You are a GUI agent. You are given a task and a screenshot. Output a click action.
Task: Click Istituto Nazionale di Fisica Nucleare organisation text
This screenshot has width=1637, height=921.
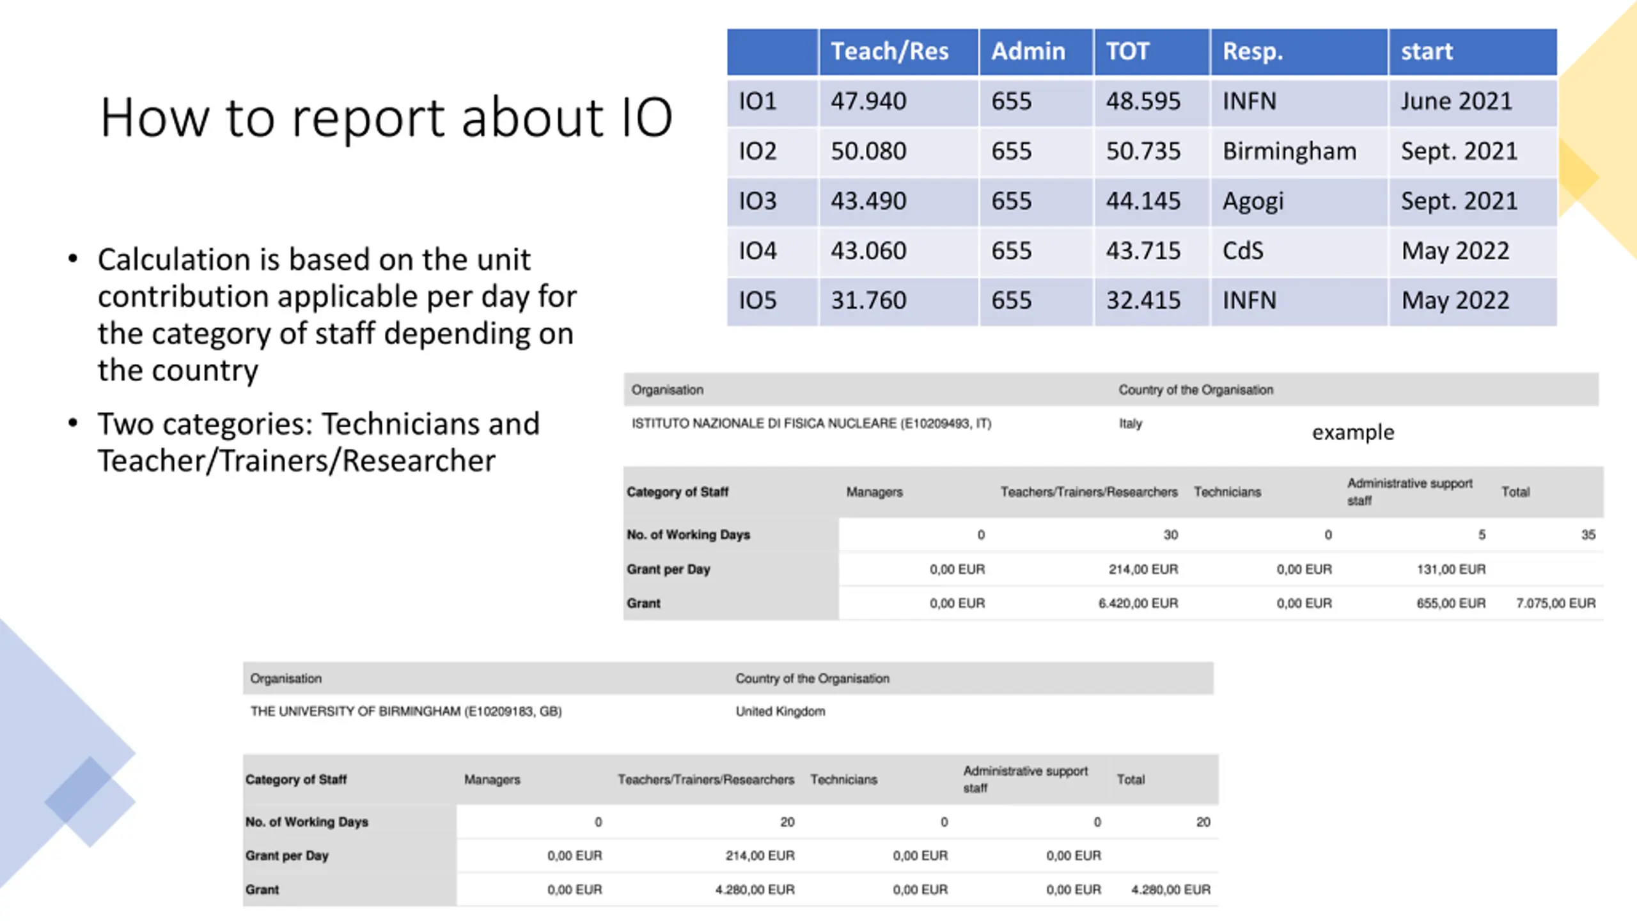[x=811, y=423]
